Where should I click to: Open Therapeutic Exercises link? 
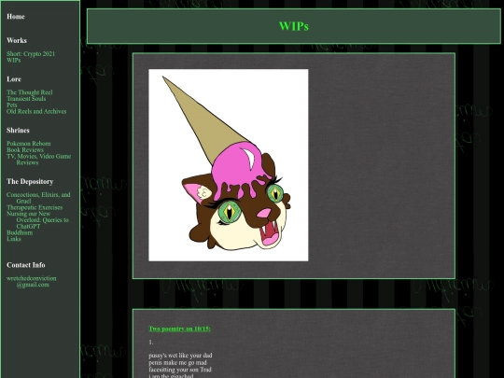click(x=35, y=207)
